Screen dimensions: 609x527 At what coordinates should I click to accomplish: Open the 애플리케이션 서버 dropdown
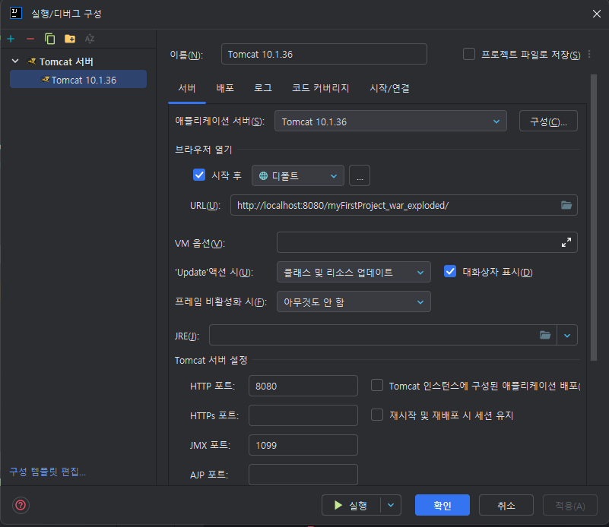click(x=390, y=121)
